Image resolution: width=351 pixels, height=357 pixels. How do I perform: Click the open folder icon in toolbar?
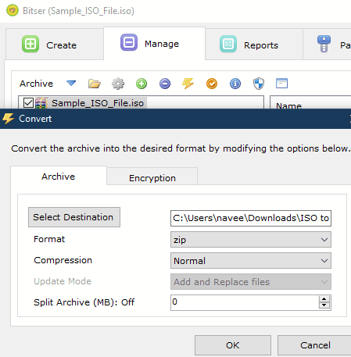click(95, 84)
